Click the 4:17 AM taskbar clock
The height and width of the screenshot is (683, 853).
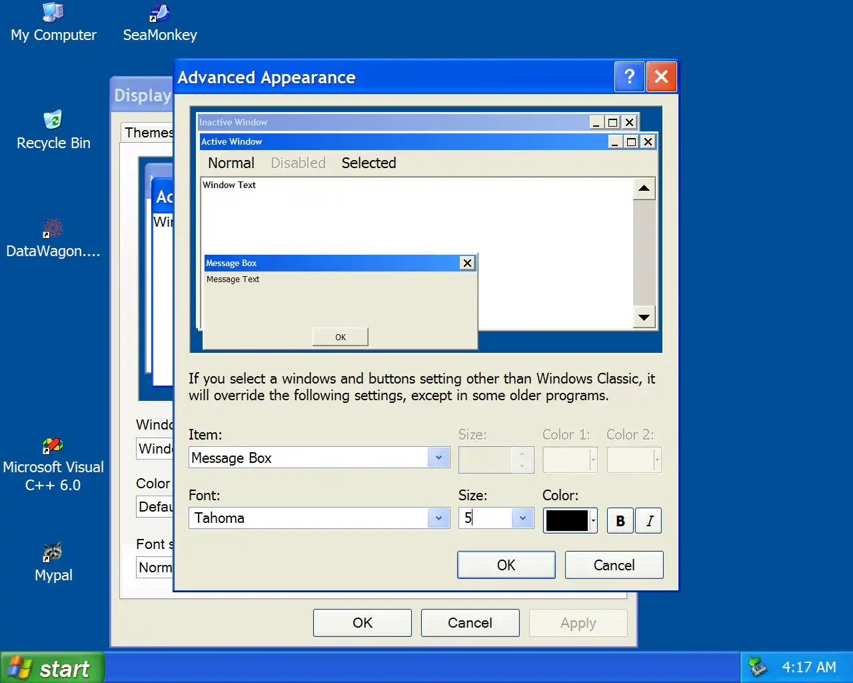point(809,667)
